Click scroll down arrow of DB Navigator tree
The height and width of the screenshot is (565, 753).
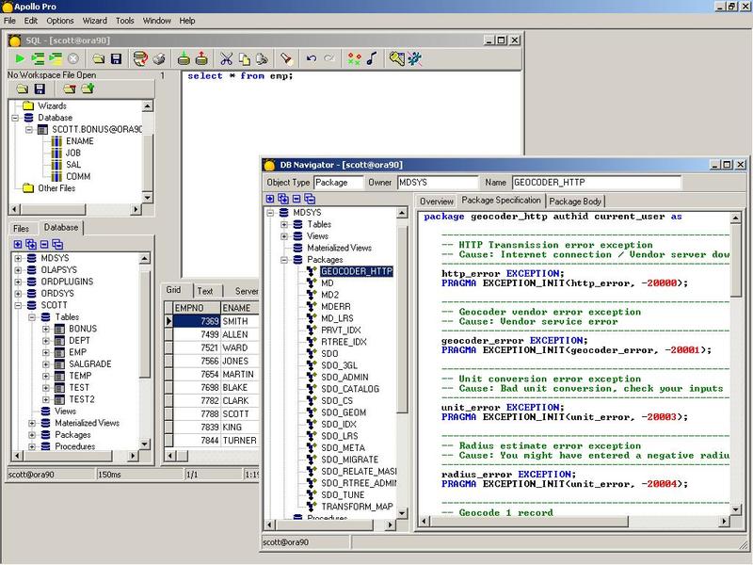click(403, 513)
